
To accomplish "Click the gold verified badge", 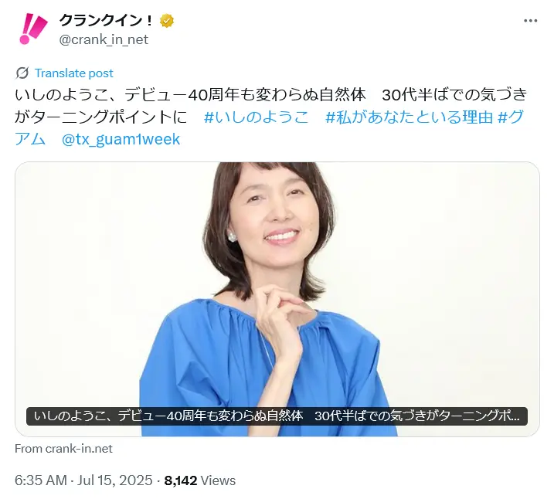I will tap(166, 21).
